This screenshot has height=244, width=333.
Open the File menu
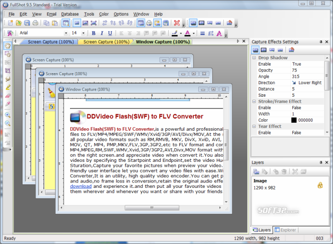(x=12, y=14)
